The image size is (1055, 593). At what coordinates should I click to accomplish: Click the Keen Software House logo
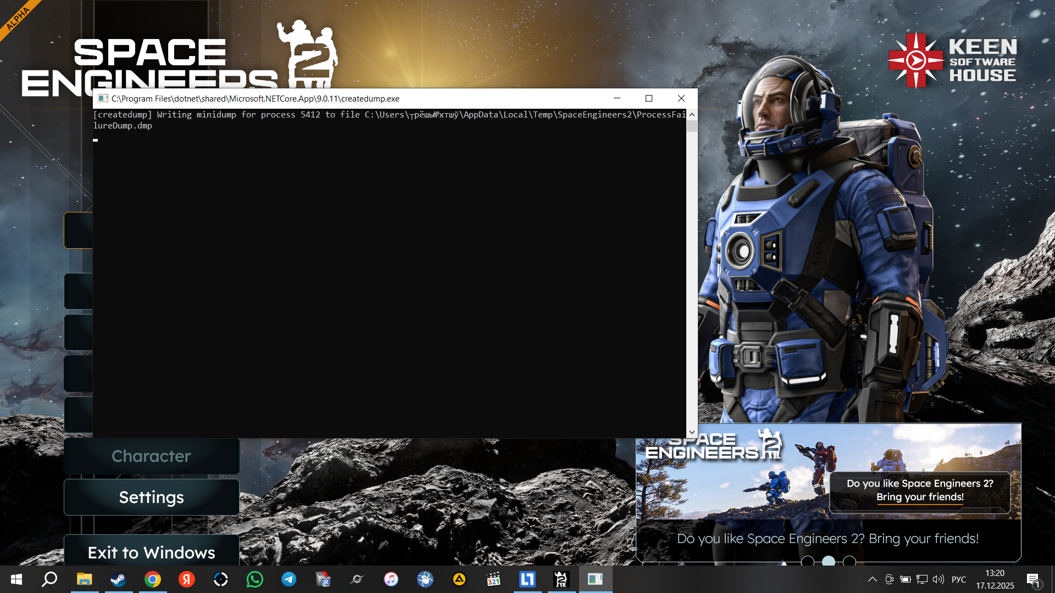point(952,60)
